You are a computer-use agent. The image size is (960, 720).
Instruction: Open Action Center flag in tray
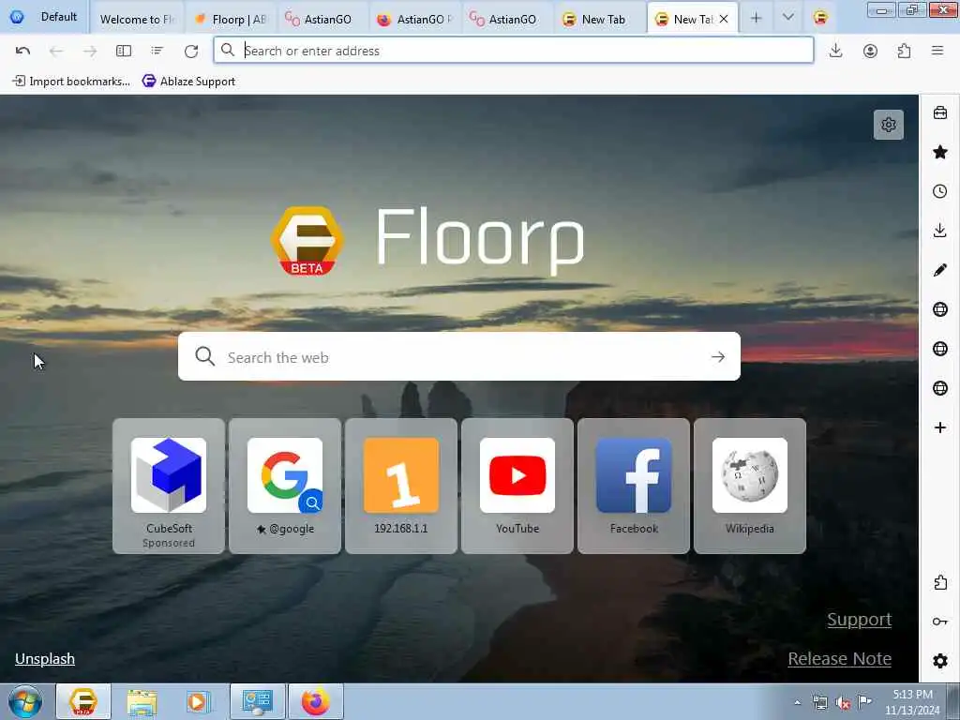[864, 702]
